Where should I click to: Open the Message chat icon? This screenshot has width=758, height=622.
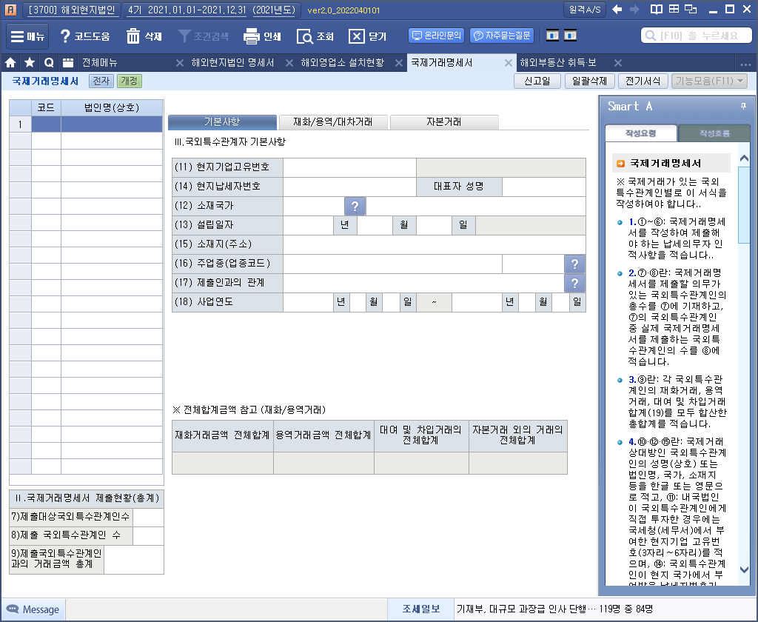tap(13, 609)
